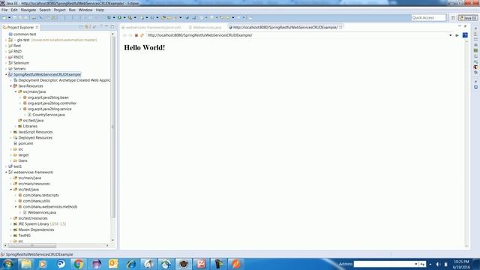Click the green Go arrow beside URL bar
This screenshot has width=480, height=270.
click(457, 35)
